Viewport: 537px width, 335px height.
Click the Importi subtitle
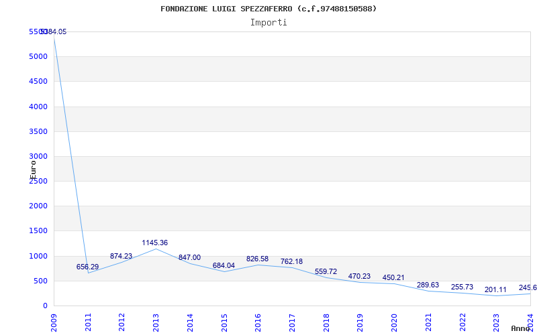[x=268, y=22]
